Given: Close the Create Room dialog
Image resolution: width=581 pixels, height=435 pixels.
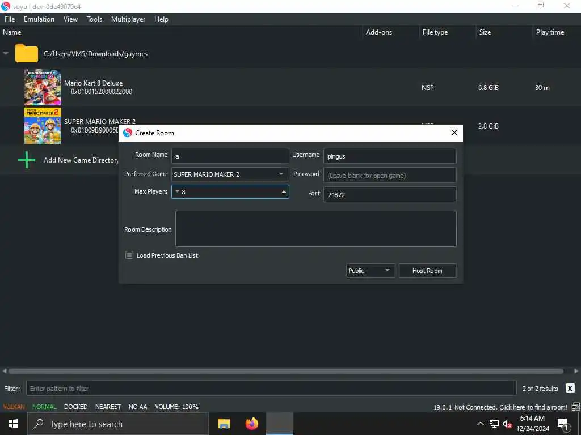Looking at the screenshot, I should pyautogui.click(x=454, y=133).
